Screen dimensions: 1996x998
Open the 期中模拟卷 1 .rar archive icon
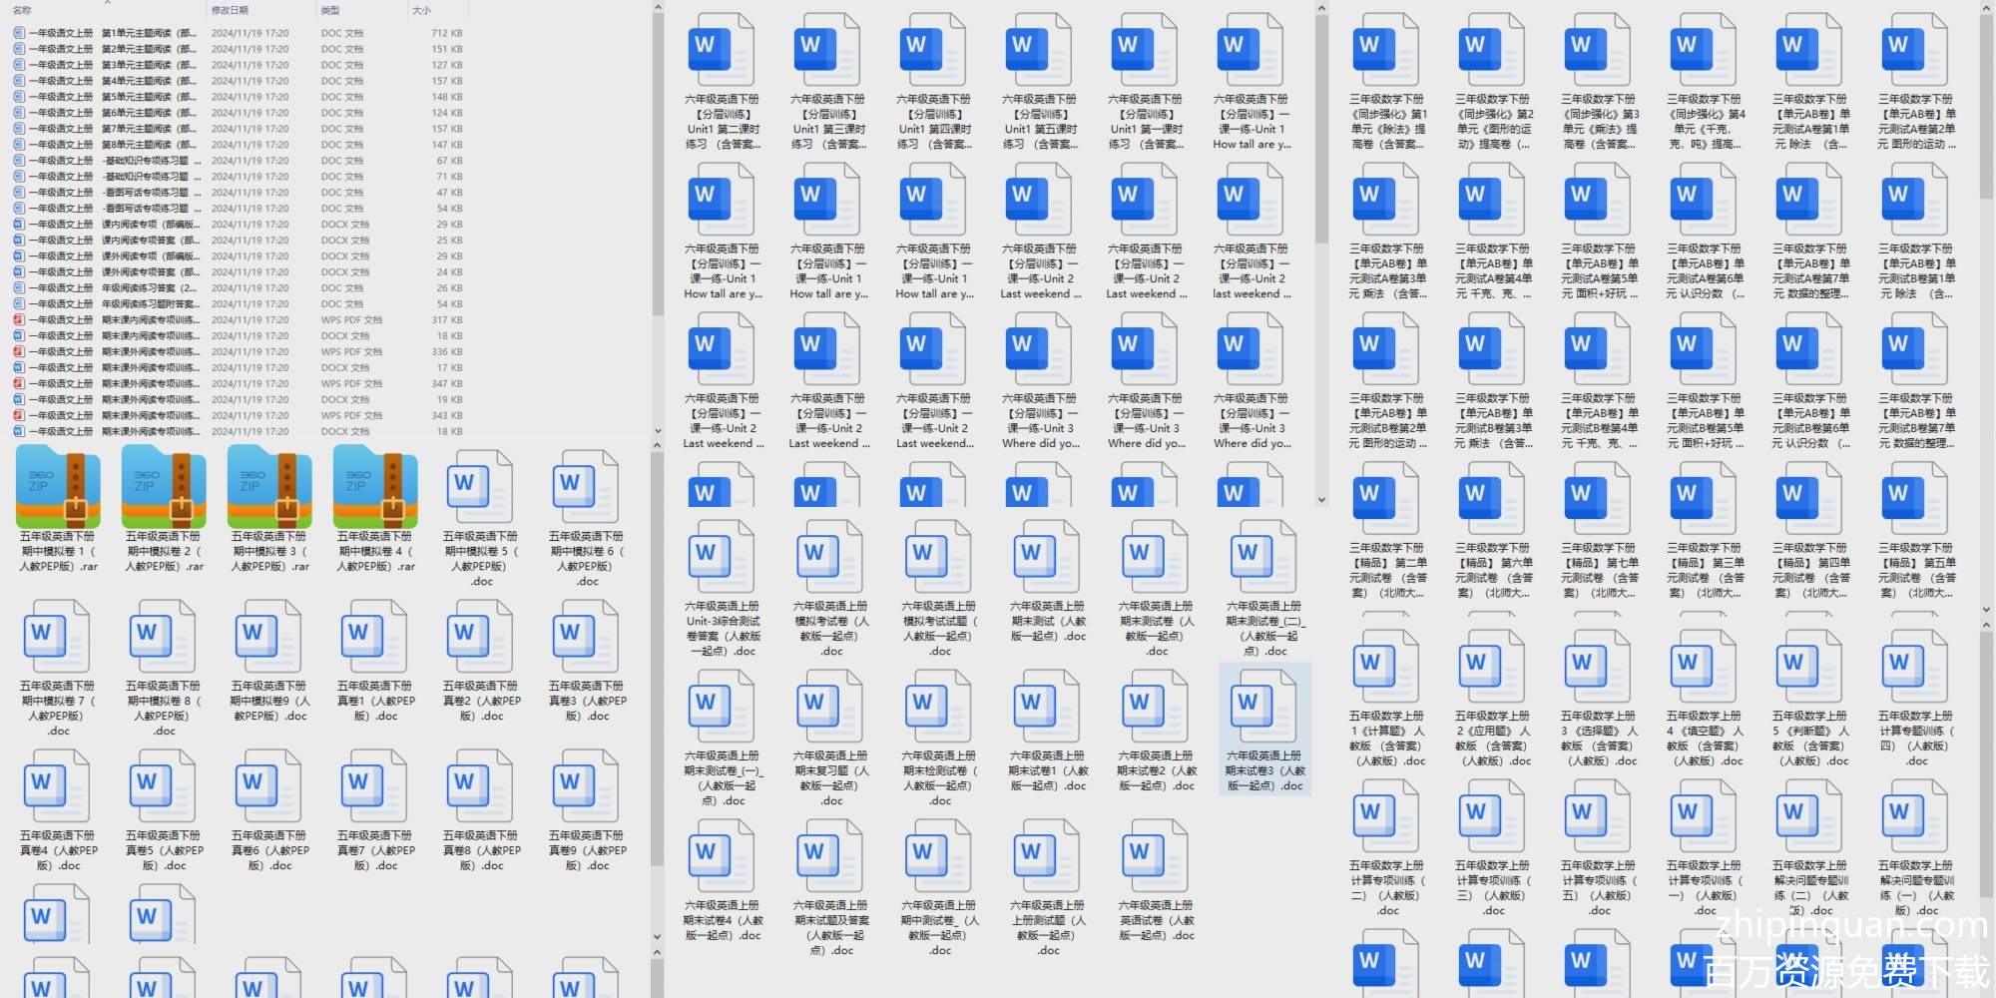click(58, 488)
